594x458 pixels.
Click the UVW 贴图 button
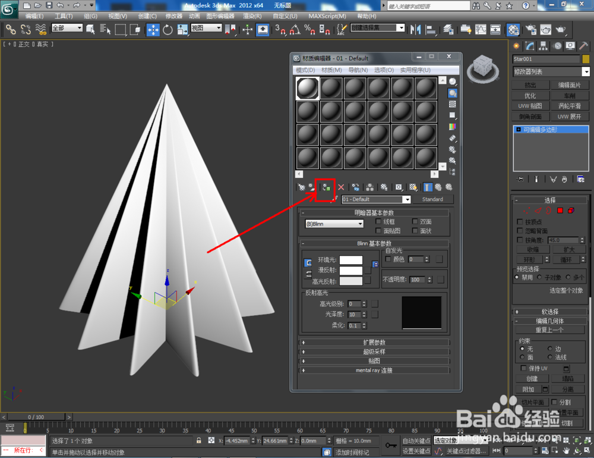(x=530, y=106)
